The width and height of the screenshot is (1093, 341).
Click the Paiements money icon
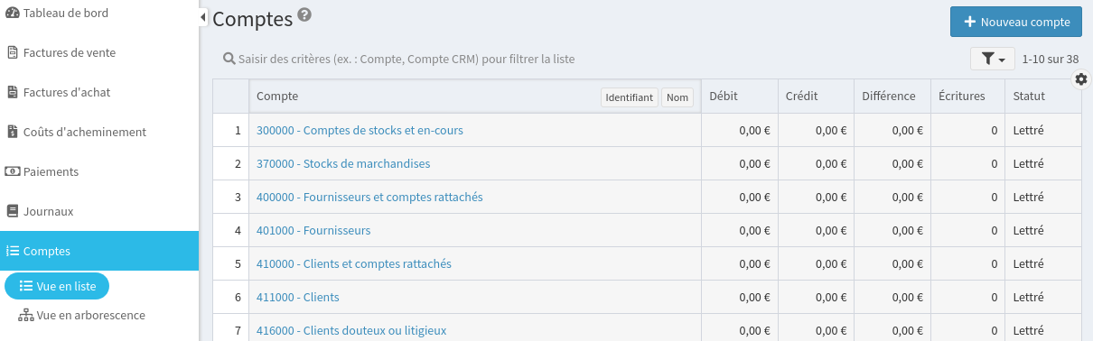13,171
